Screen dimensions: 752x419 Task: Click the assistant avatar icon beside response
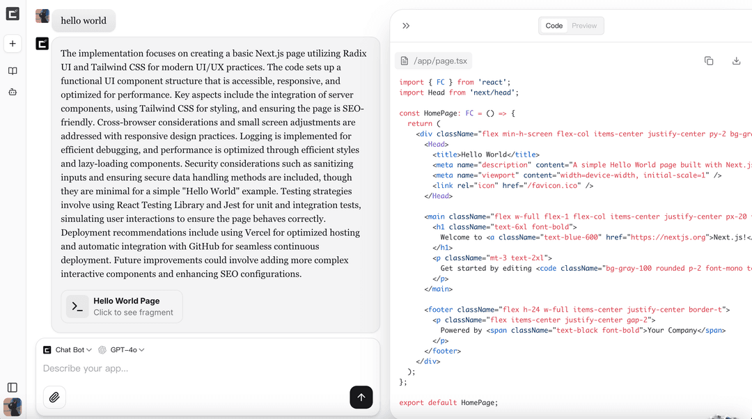pos(42,44)
